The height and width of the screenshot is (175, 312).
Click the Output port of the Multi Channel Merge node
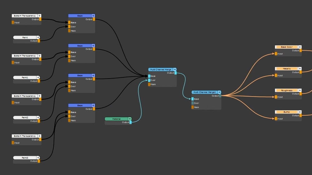[x=176, y=73]
